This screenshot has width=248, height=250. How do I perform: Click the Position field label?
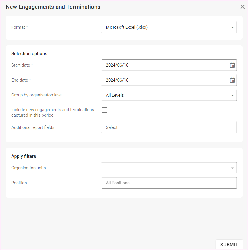click(x=19, y=183)
